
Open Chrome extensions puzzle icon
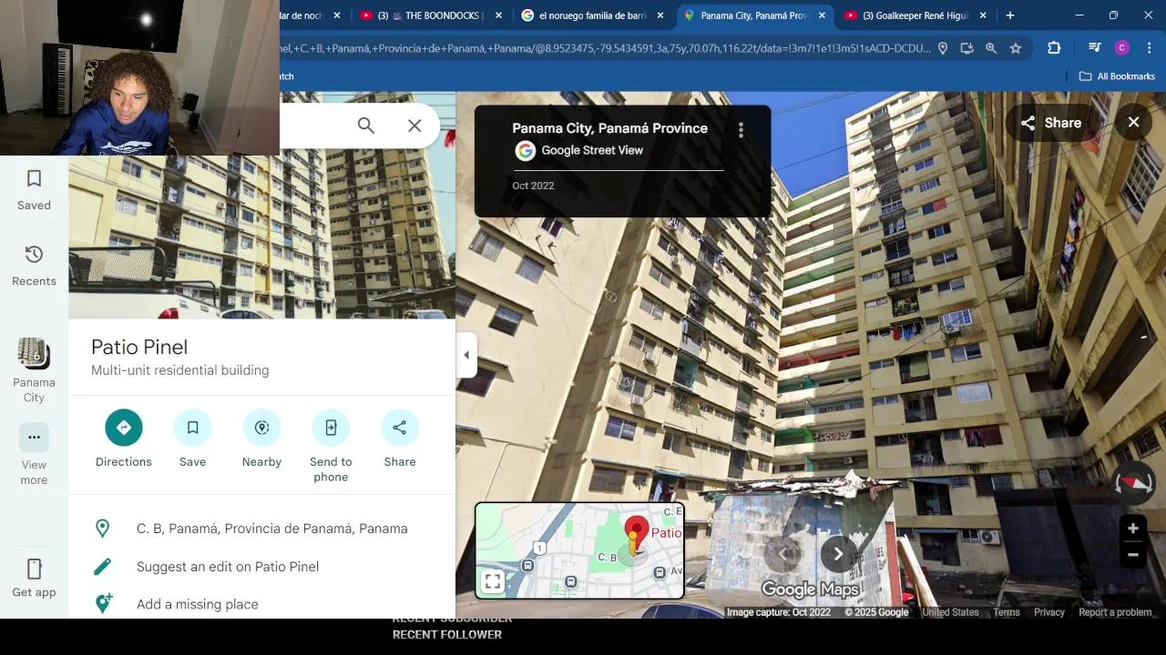tap(1054, 48)
